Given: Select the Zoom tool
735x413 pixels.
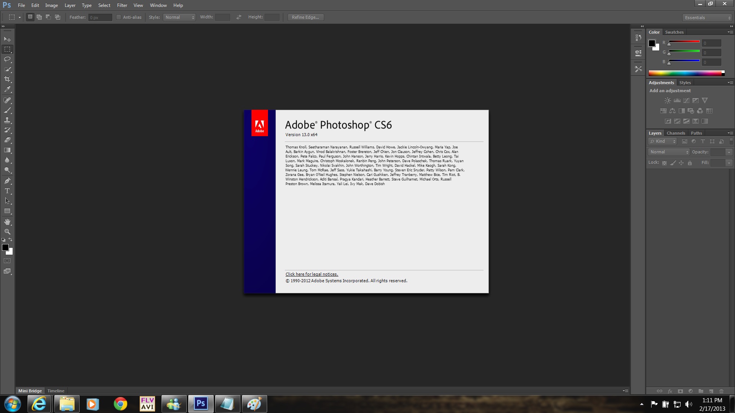Looking at the screenshot, I should [x=8, y=231].
